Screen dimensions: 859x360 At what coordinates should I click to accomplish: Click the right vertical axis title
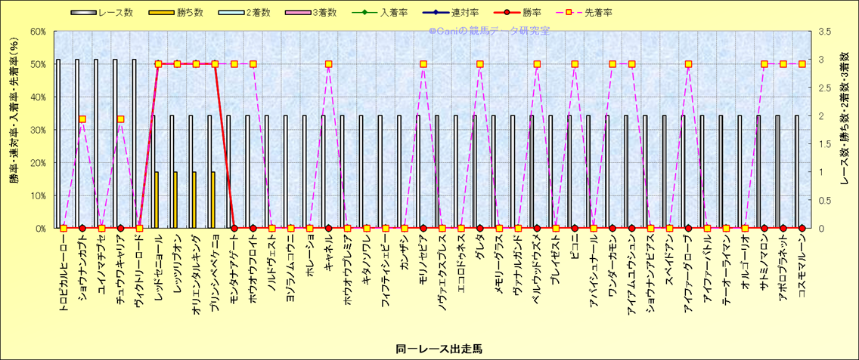tap(845, 130)
